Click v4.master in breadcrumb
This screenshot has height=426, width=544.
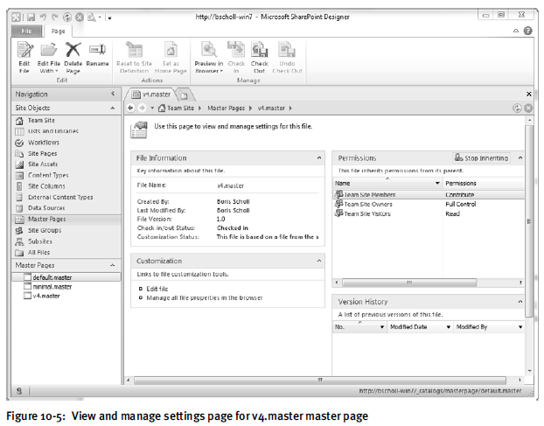pyautogui.click(x=271, y=108)
